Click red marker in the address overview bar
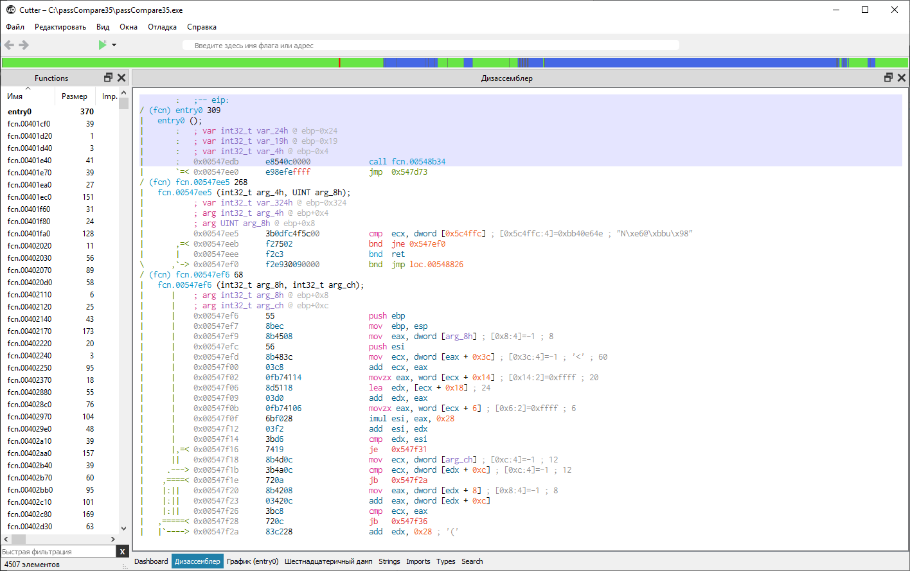Image resolution: width=910 pixels, height=571 pixels. pos(339,62)
